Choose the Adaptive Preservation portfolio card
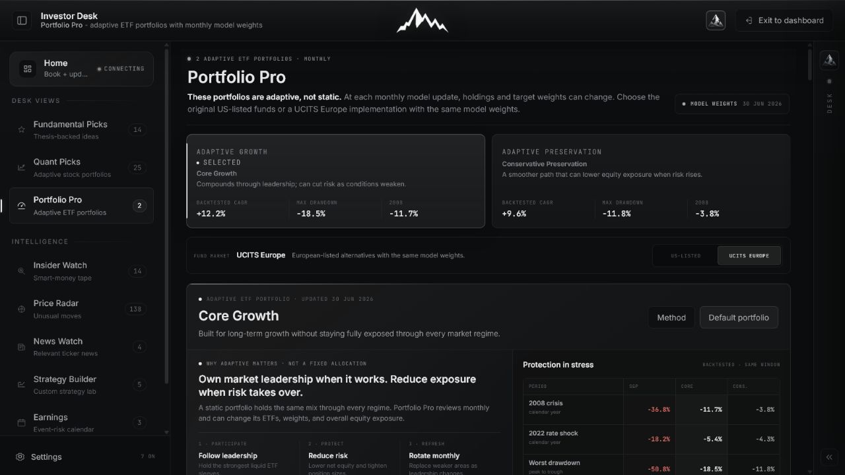Viewport: 845px width, 475px height. click(641, 181)
